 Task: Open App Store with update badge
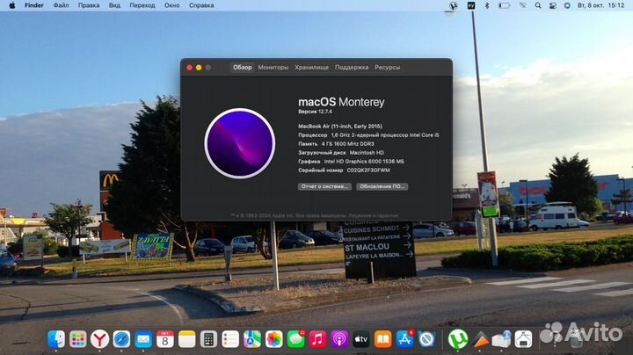coord(405,339)
